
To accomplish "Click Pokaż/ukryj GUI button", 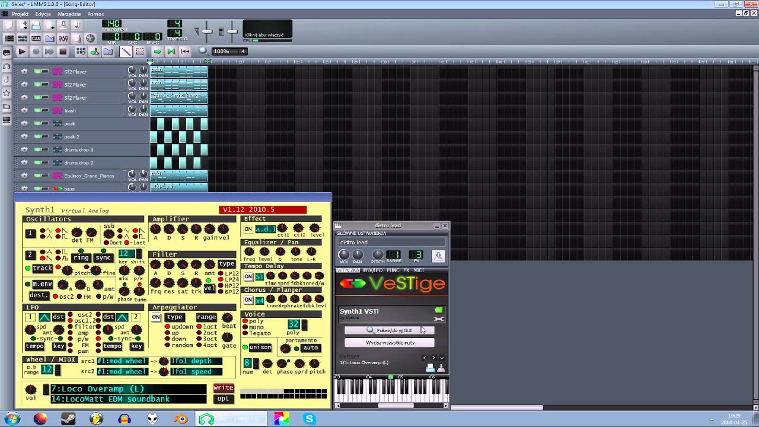I will point(389,330).
